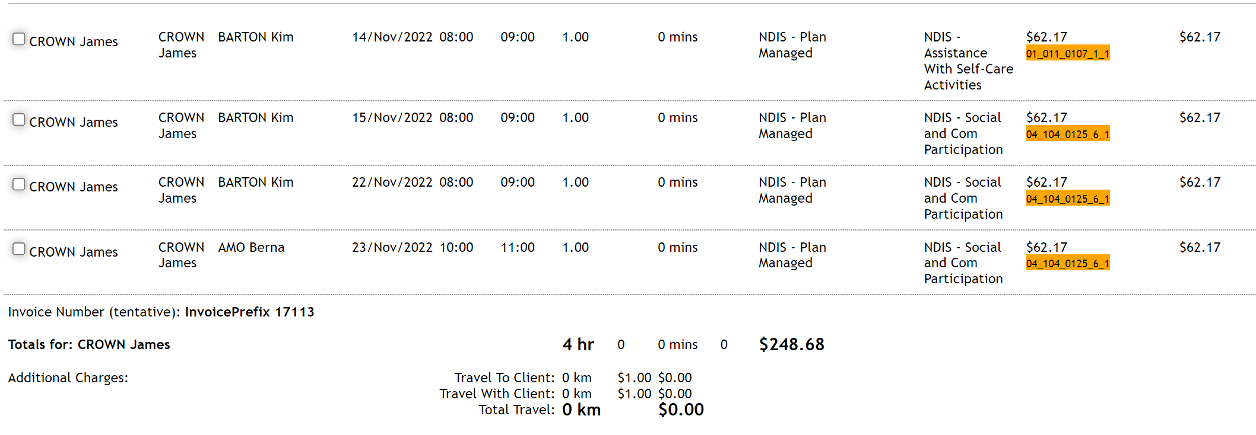Click NDIS - Plan Managed on 22/Nov row
1256x435 pixels.
[792, 190]
